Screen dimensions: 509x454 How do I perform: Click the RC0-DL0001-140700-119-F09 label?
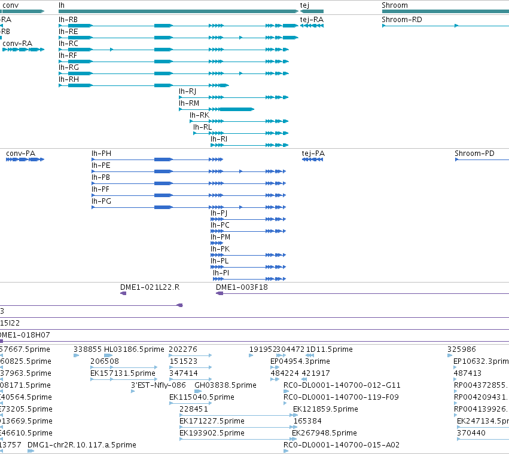tap(341, 397)
